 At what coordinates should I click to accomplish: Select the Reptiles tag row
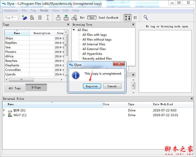tap(34, 43)
